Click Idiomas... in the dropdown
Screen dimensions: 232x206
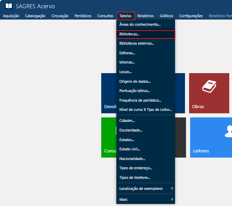coord(127,62)
